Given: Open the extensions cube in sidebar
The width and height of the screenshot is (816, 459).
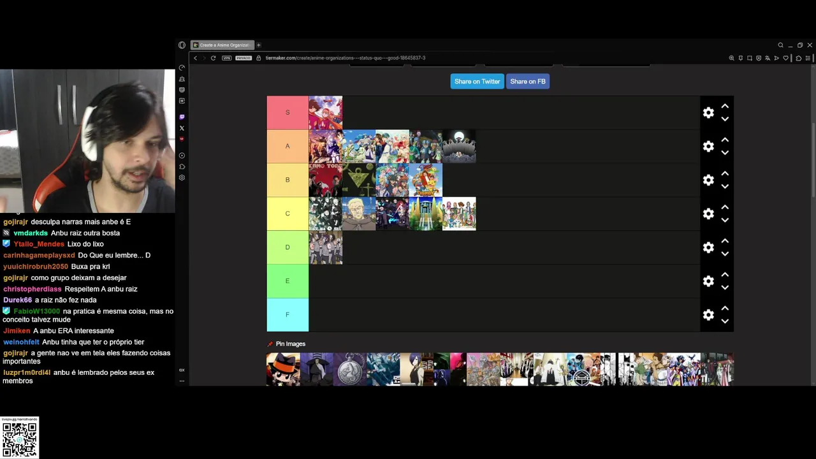Looking at the screenshot, I should [x=182, y=167].
